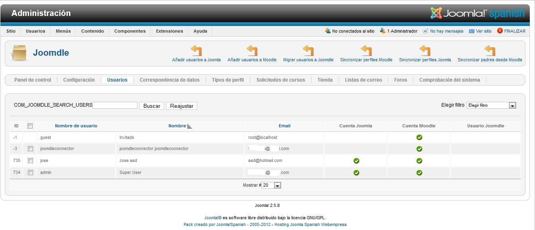Click the Añadir usuarios a Moodle icon
This screenshot has width=535, height=230.
click(x=252, y=51)
